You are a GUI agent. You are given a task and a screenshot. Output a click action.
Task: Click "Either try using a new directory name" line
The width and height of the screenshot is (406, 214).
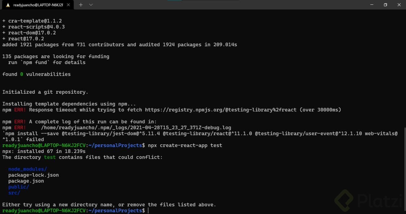(109, 205)
